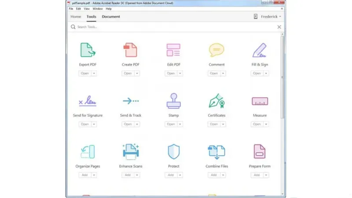Click the Export PDF tool icon
Screen dimensions: 352x198
point(88,50)
